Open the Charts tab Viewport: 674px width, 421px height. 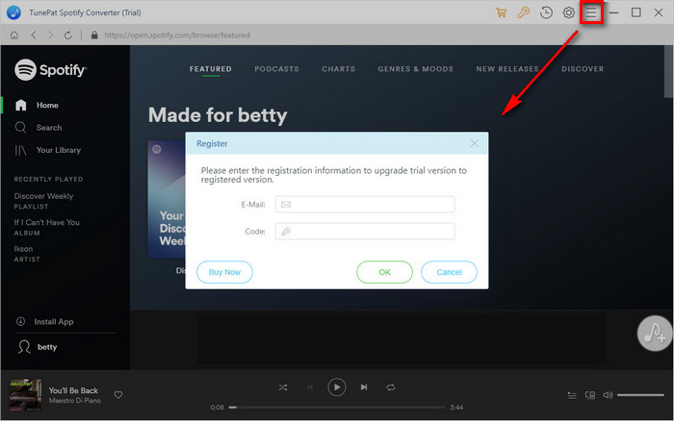pos(338,68)
